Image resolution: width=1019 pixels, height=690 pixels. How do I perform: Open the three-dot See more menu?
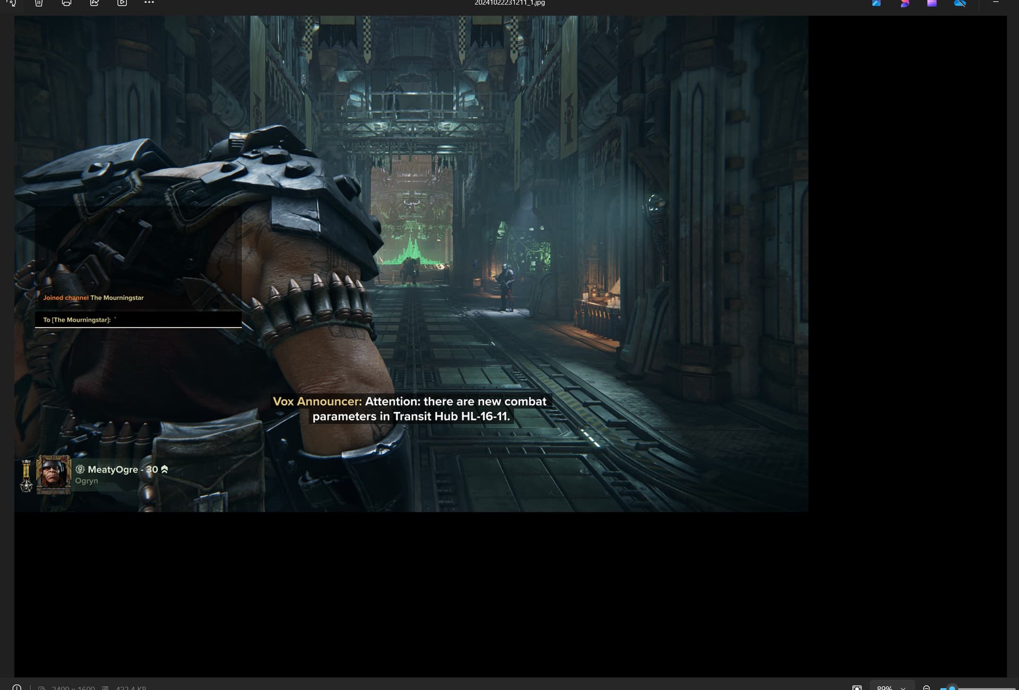coord(149,3)
